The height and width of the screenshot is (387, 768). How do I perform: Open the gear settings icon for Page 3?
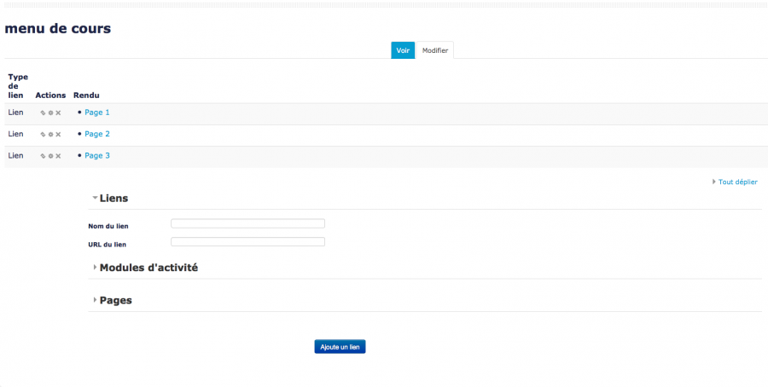point(50,156)
